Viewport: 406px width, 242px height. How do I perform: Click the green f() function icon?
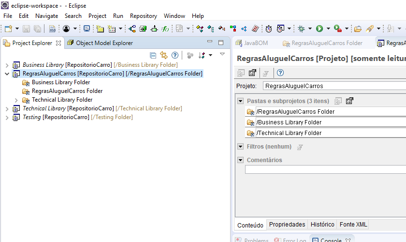(165, 29)
